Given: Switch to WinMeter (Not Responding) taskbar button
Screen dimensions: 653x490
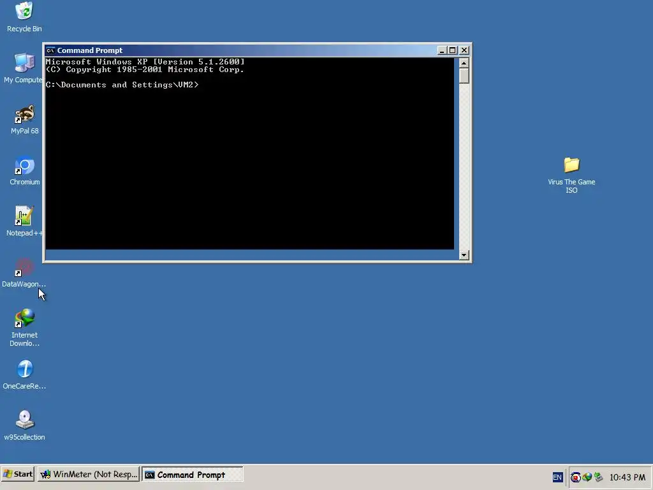Looking at the screenshot, I should (89, 474).
